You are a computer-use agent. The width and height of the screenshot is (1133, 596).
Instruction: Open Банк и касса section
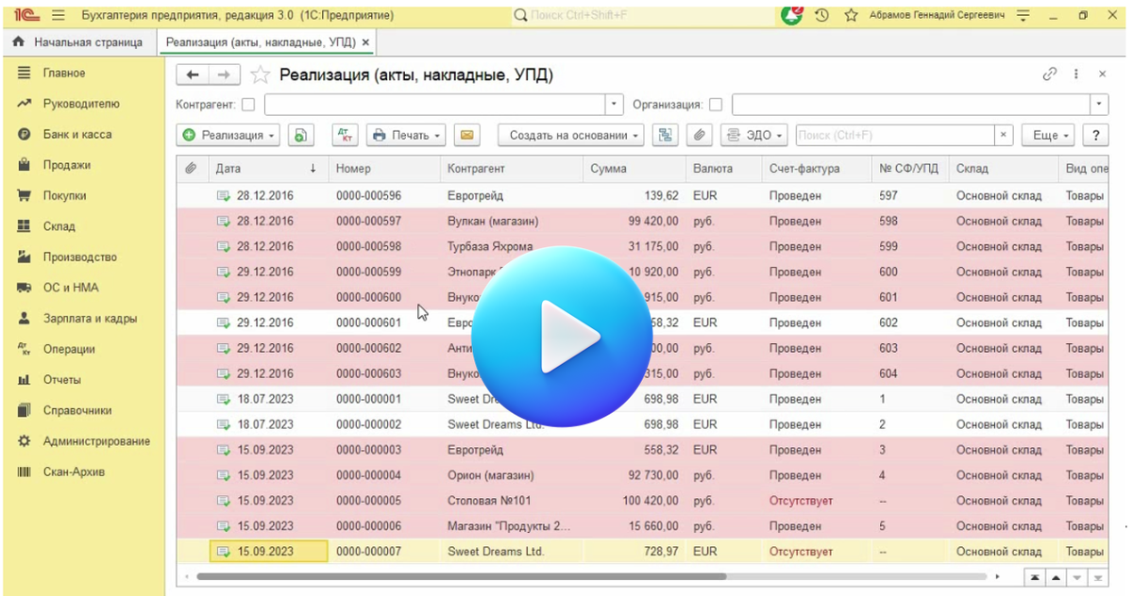point(77,134)
